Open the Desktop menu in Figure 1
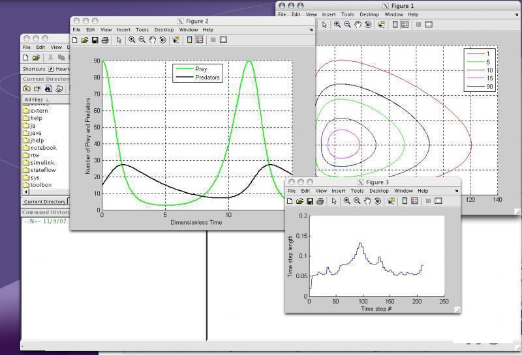522x355 pixels. tap(369, 14)
